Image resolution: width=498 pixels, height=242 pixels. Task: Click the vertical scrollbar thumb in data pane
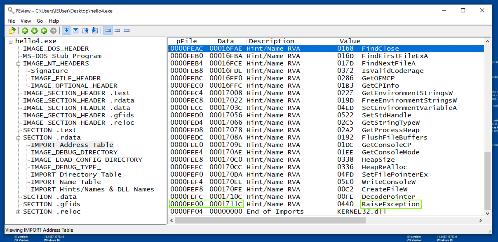(x=488, y=181)
